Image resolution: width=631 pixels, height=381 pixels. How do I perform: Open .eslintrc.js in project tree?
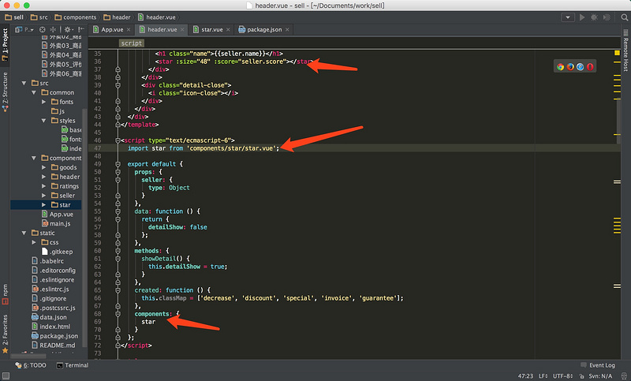(x=50, y=289)
